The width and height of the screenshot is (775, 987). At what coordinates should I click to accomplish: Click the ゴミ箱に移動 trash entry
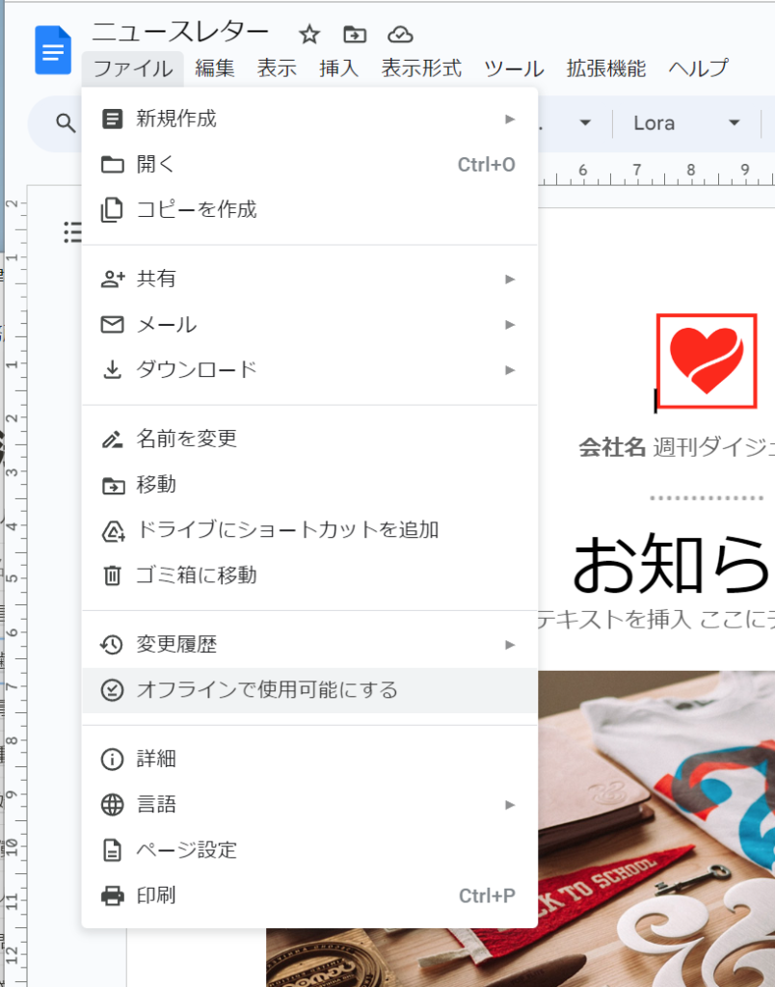(x=197, y=575)
